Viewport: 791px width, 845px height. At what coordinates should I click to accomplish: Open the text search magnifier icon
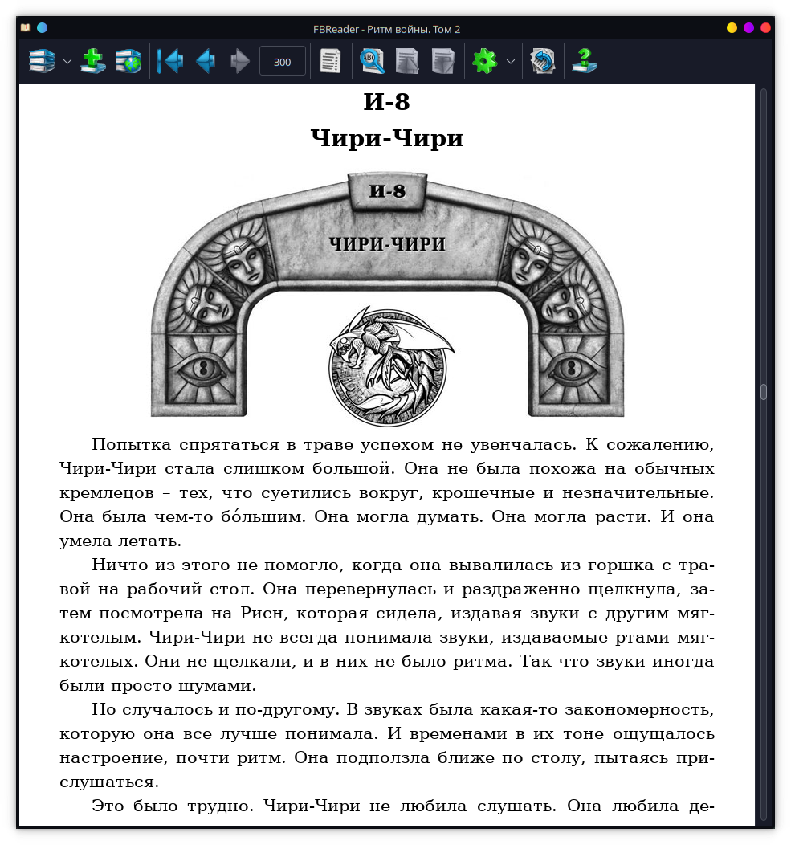[372, 61]
